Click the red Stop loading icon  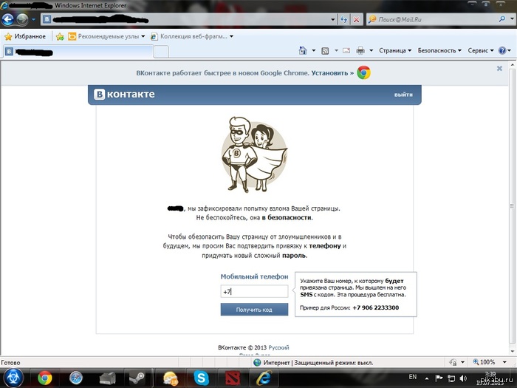pos(357,19)
